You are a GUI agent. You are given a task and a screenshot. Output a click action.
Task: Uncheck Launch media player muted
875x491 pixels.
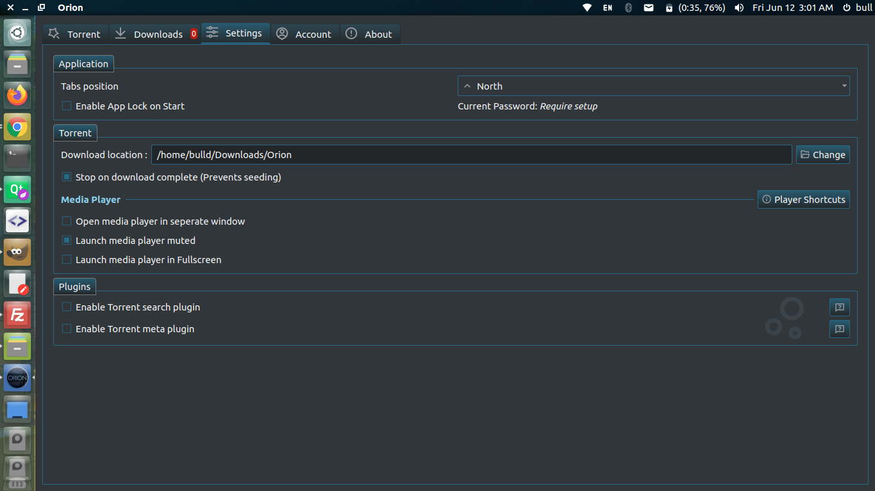pos(67,240)
